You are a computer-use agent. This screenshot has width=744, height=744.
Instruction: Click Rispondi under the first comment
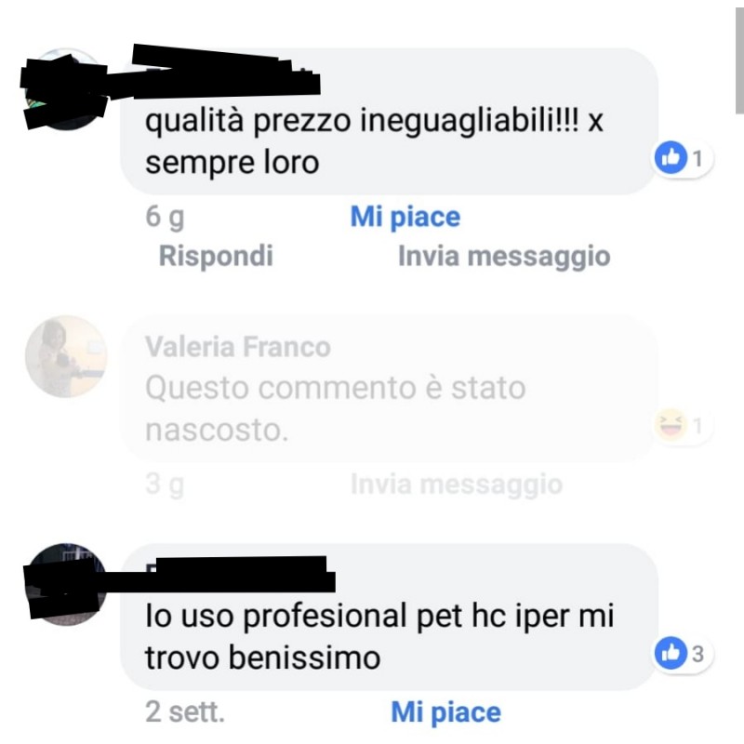[216, 257]
